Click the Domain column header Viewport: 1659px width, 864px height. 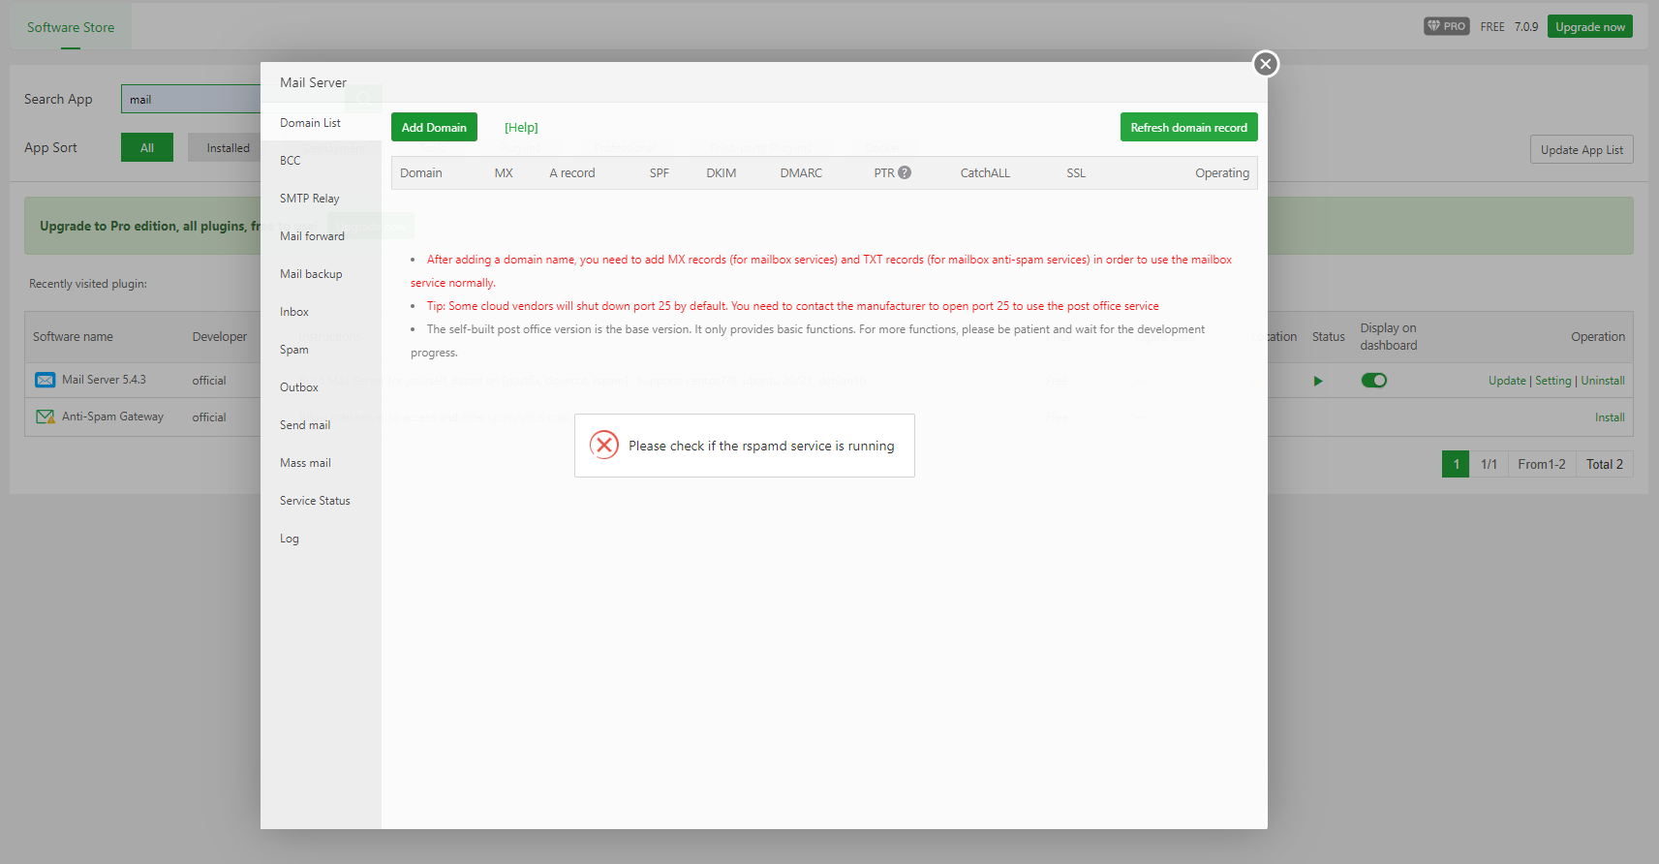421,172
